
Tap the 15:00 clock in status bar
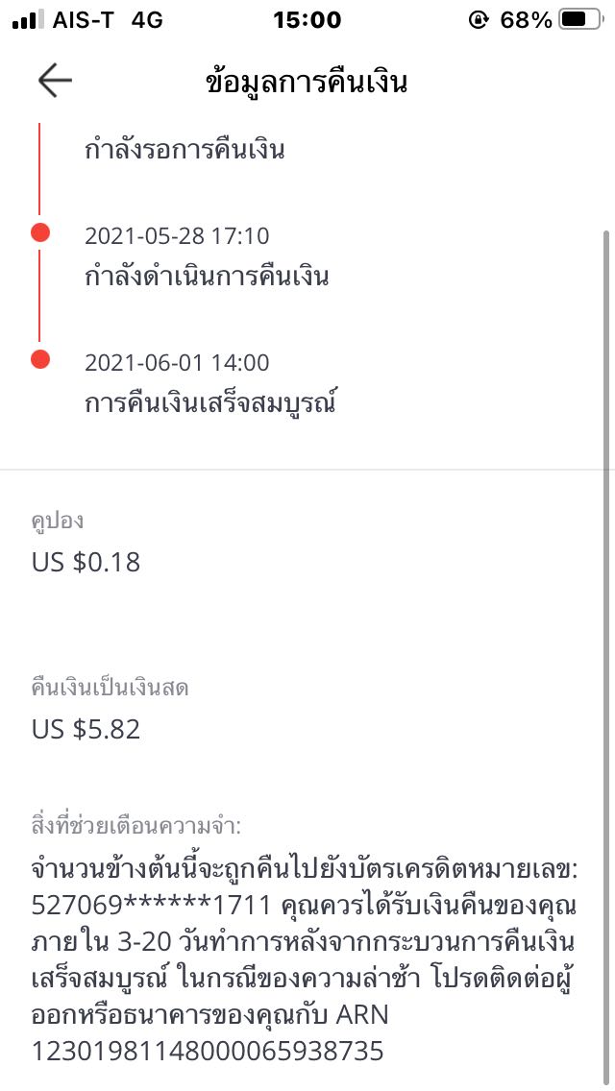point(307,19)
